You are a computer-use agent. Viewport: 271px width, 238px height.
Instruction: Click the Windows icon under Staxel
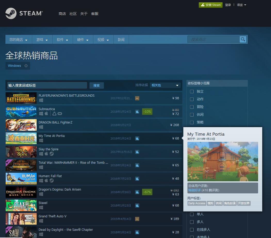click(x=41, y=207)
